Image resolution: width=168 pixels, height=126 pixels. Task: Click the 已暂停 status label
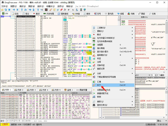click(5, 124)
